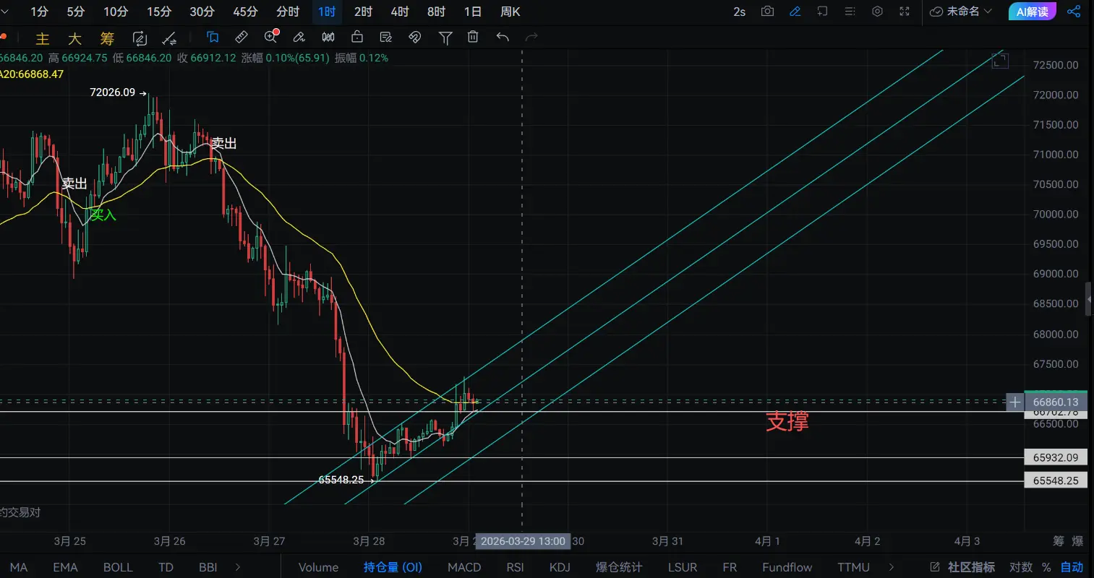Click the edit-note icon in drawing toolbar
This screenshot has width=1094, height=578.
click(x=386, y=38)
